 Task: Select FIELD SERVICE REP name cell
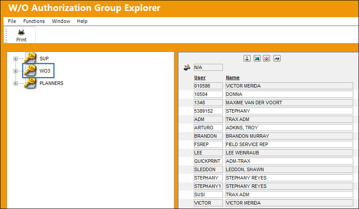tap(289, 144)
